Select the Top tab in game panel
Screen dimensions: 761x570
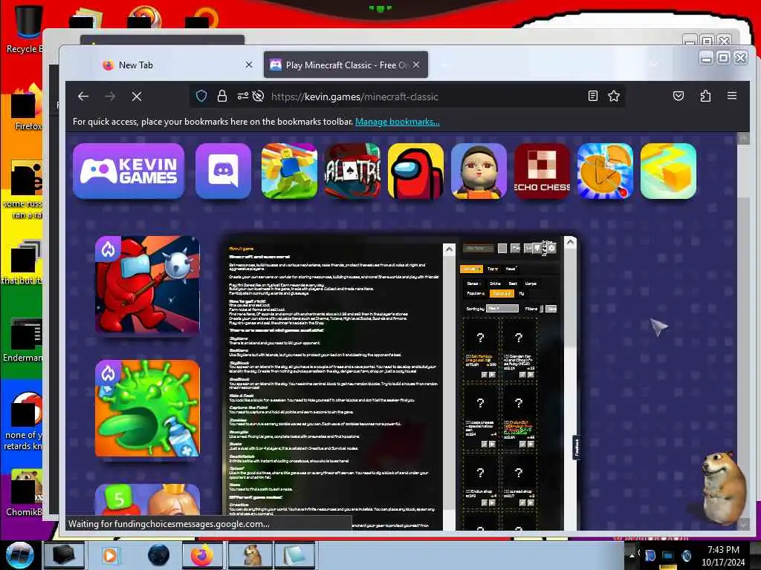tap(492, 269)
